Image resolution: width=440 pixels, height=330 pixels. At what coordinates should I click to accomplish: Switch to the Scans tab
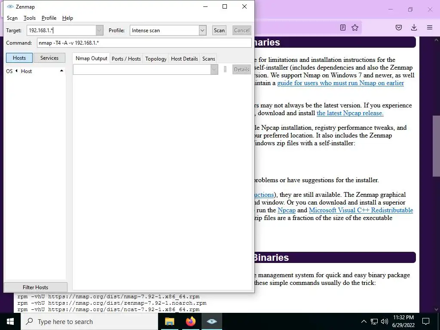(x=208, y=58)
